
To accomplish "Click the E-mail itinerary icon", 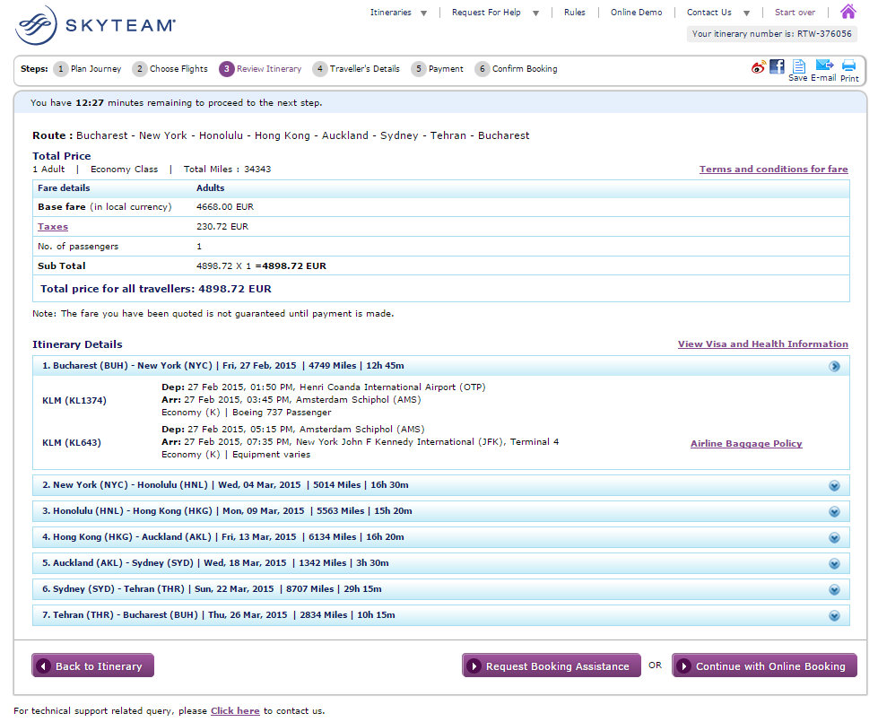I will point(823,69).
